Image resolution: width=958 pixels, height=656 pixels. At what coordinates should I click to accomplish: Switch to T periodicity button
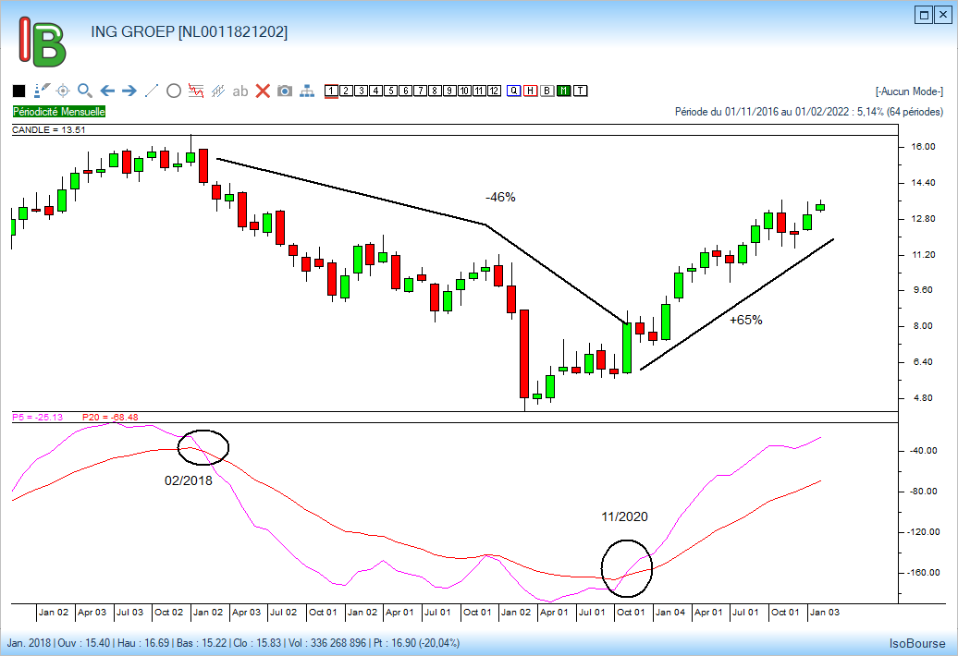581,91
